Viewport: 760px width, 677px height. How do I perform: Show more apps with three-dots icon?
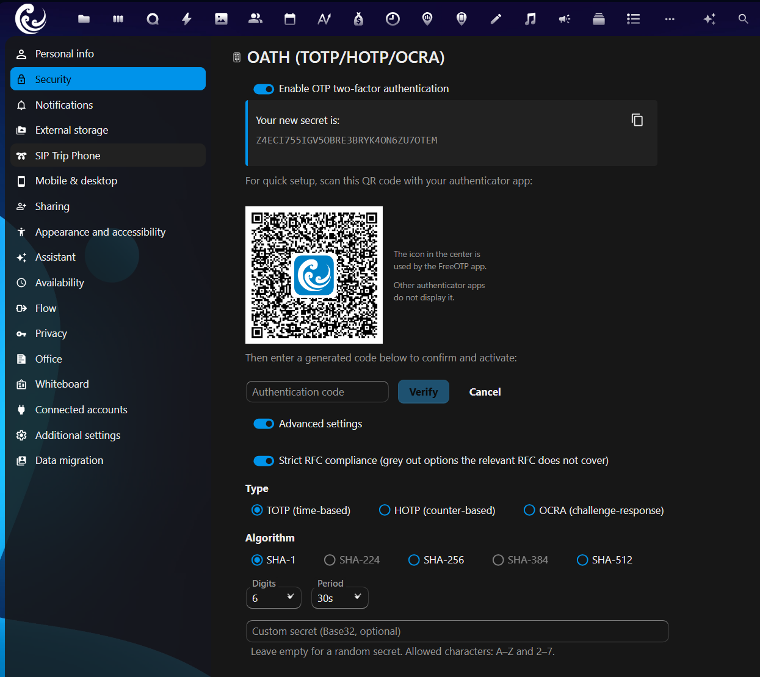670,19
